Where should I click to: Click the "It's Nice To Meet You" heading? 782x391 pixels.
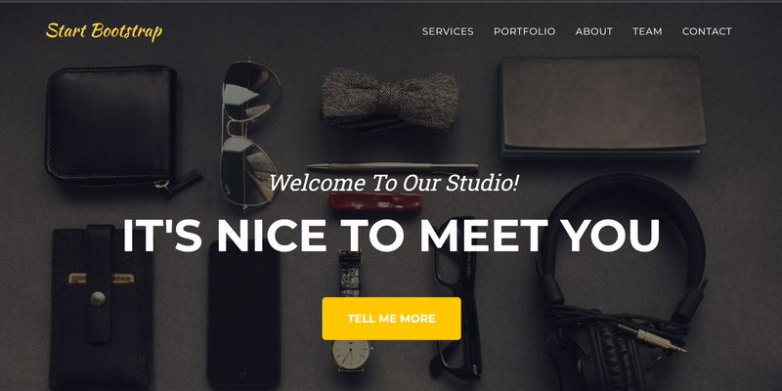click(x=392, y=236)
